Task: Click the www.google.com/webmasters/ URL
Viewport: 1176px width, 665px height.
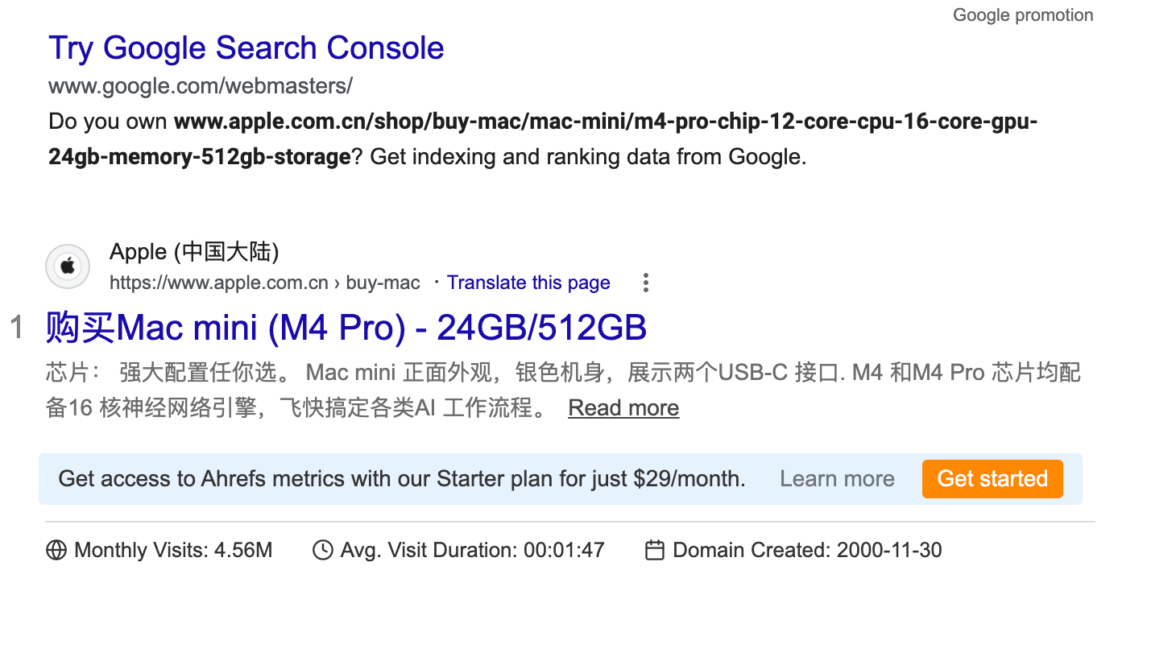Action: tap(201, 86)
